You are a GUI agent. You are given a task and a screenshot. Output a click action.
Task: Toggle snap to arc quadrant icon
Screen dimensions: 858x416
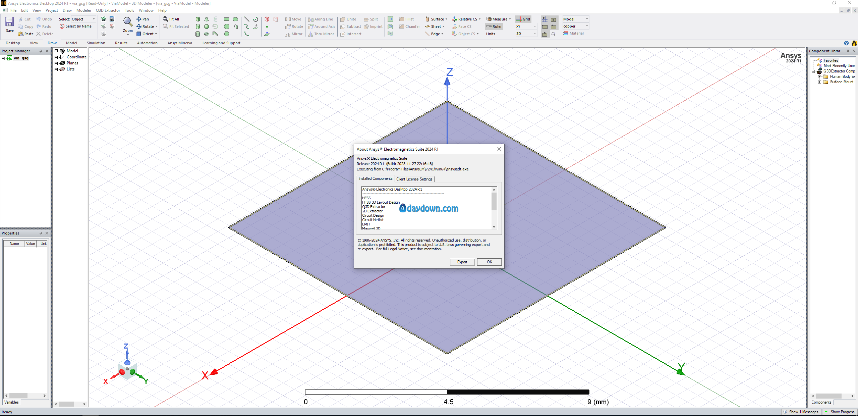coord(554,34)
